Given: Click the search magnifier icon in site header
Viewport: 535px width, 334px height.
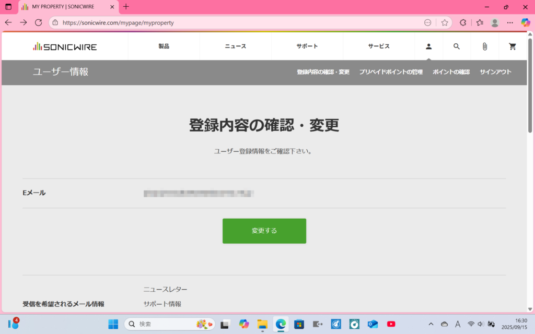Looking at the screenshot, I should [x=457, y=46].
